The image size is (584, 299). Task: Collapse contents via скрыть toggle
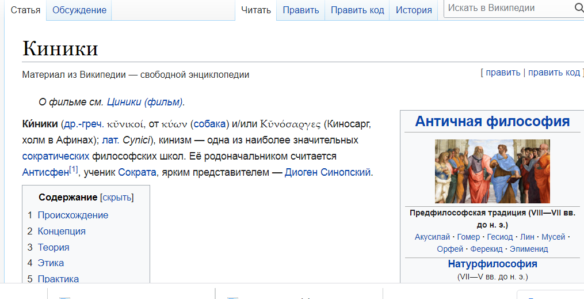click(117, 198)
